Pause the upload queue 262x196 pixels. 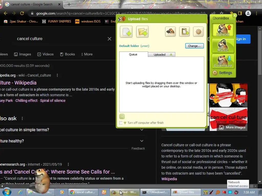point(122,116)
